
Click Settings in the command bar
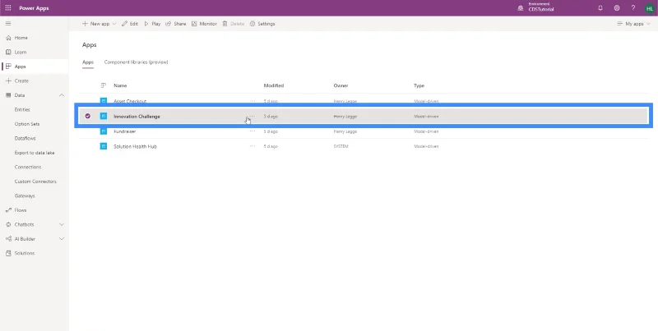[262, 24]
